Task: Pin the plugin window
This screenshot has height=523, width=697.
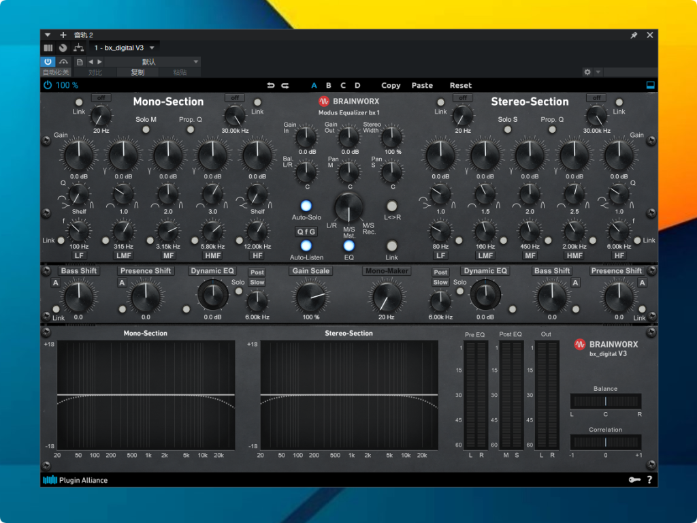Action: [x=634, y=35]
